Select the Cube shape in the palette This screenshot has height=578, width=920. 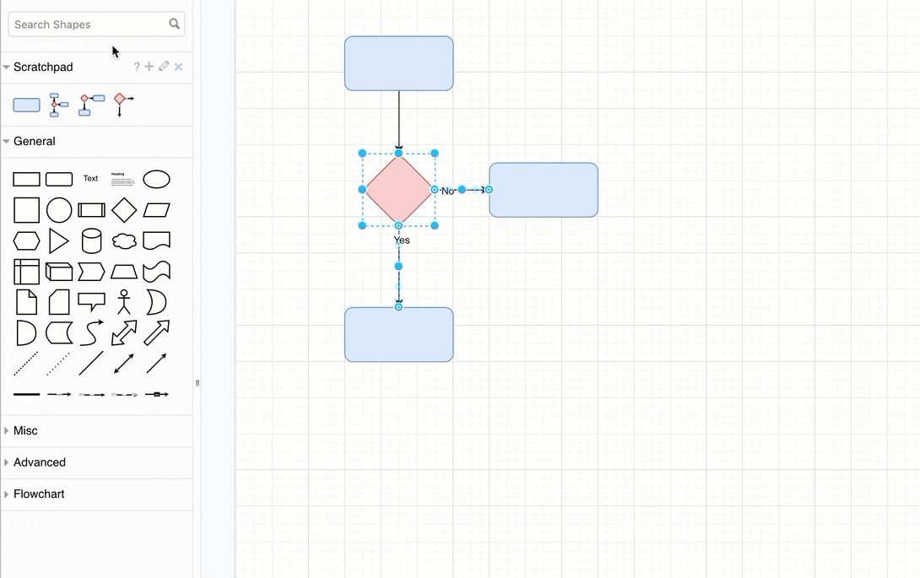[58, 272]
